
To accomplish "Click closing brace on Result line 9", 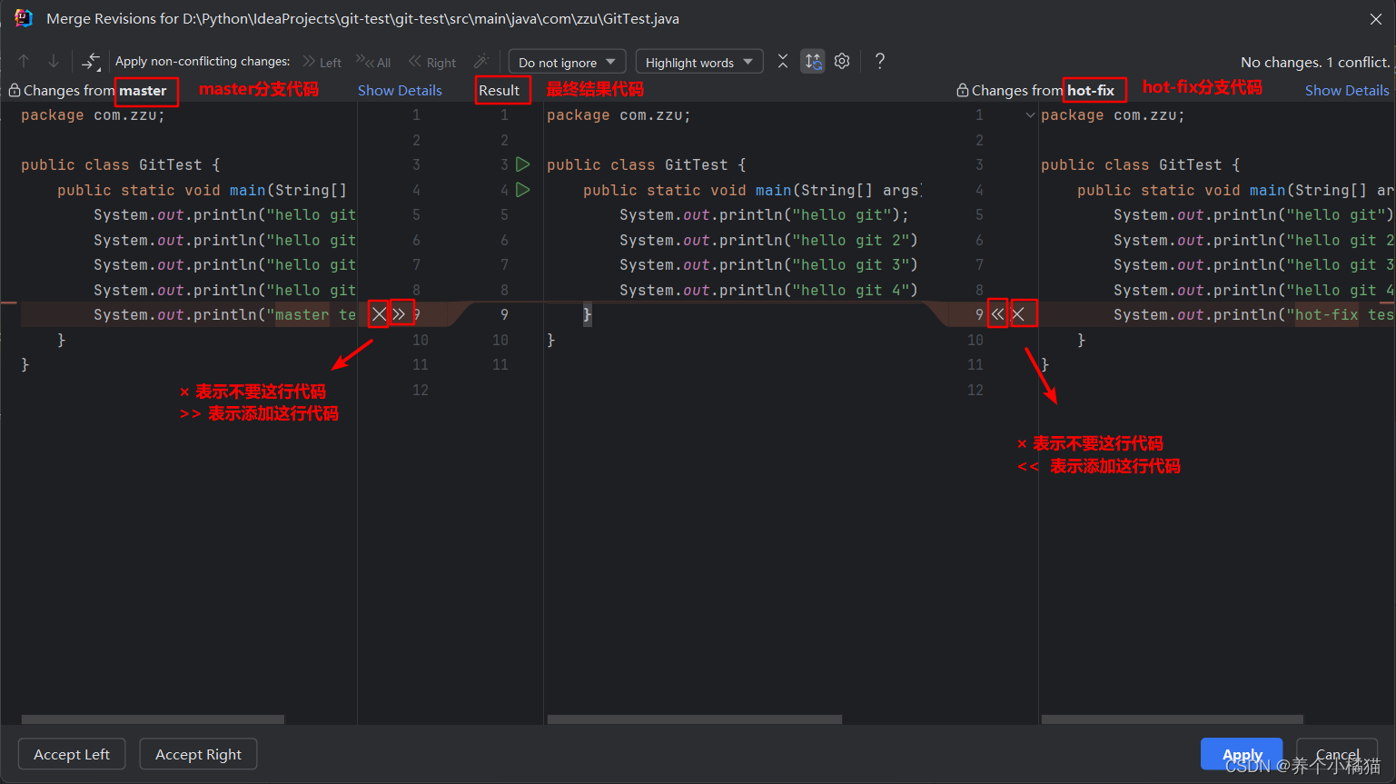I will [587, 314].
